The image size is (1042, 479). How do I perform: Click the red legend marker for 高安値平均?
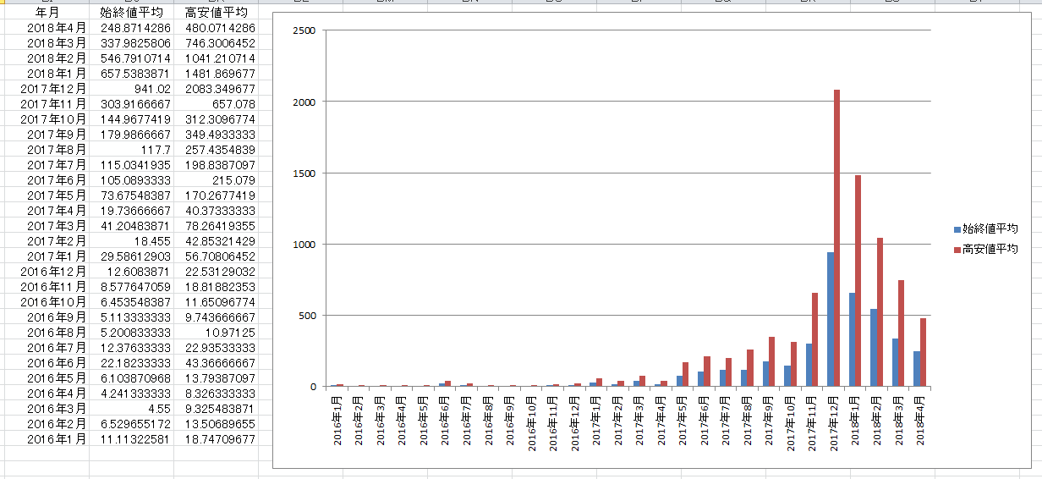(957, 250)
